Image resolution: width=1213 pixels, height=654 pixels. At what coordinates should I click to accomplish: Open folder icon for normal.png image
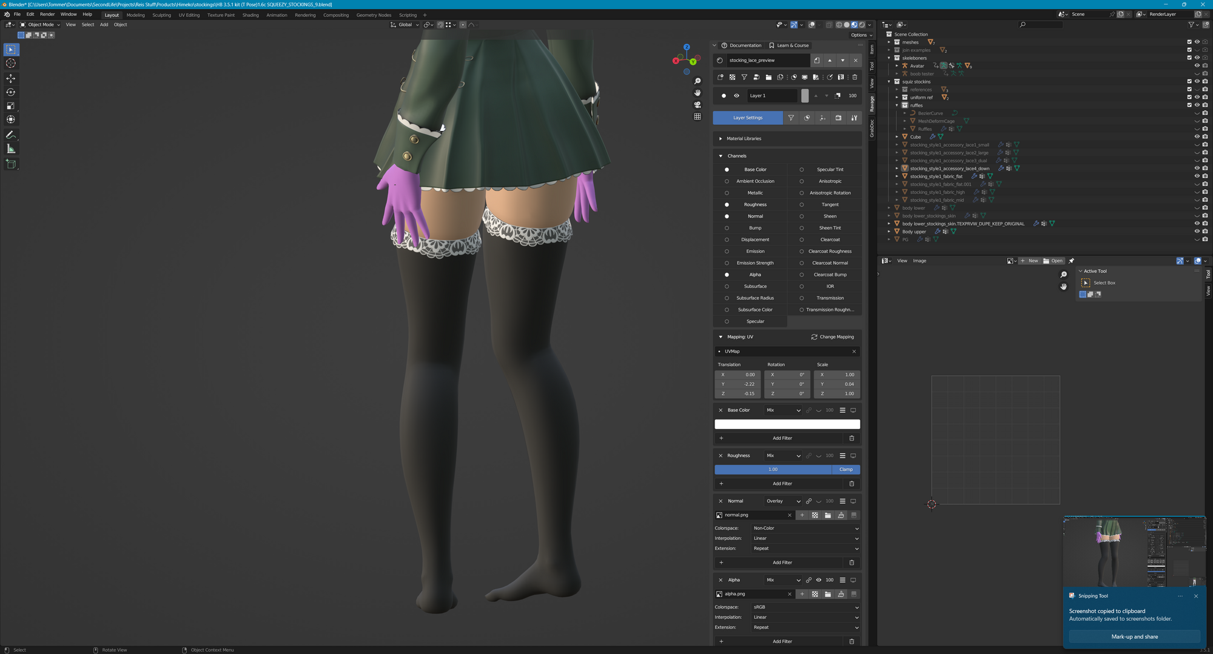[x=828, y=515]
